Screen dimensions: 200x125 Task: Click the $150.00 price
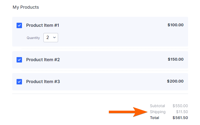click(175, 59)
